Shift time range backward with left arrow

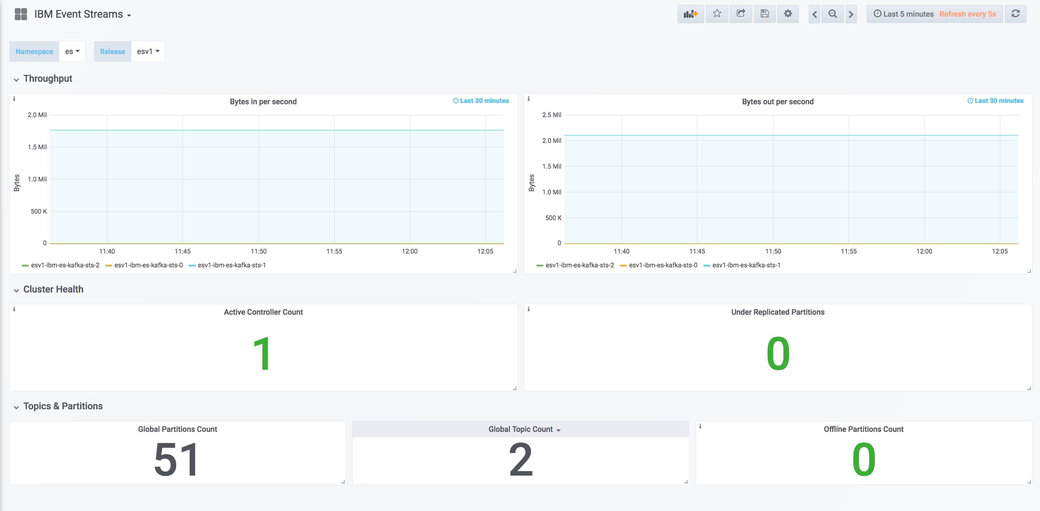pyautogui.click(x=814, y=14)
